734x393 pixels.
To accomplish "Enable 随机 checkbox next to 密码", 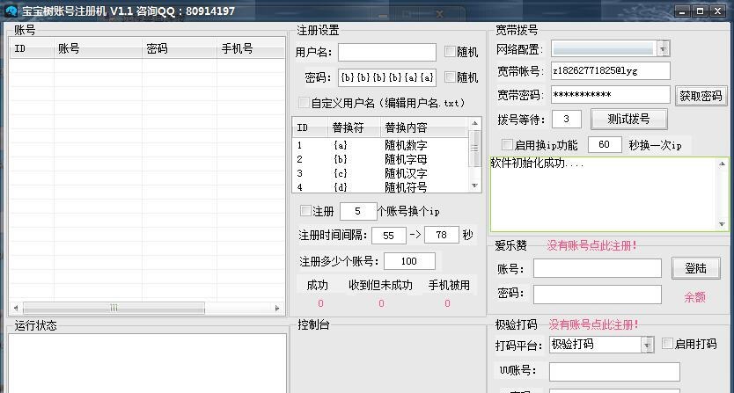I will [450, 76].
